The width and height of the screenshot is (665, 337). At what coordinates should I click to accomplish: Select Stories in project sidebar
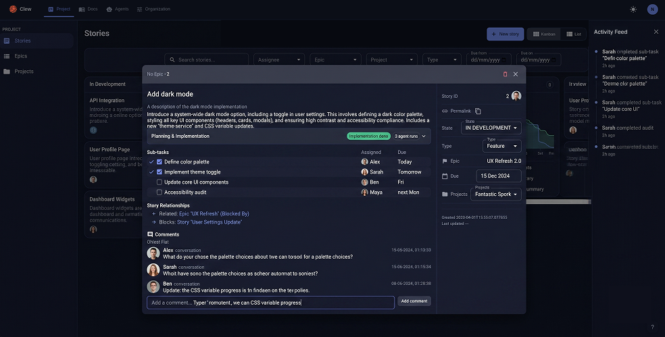(37, 41)
